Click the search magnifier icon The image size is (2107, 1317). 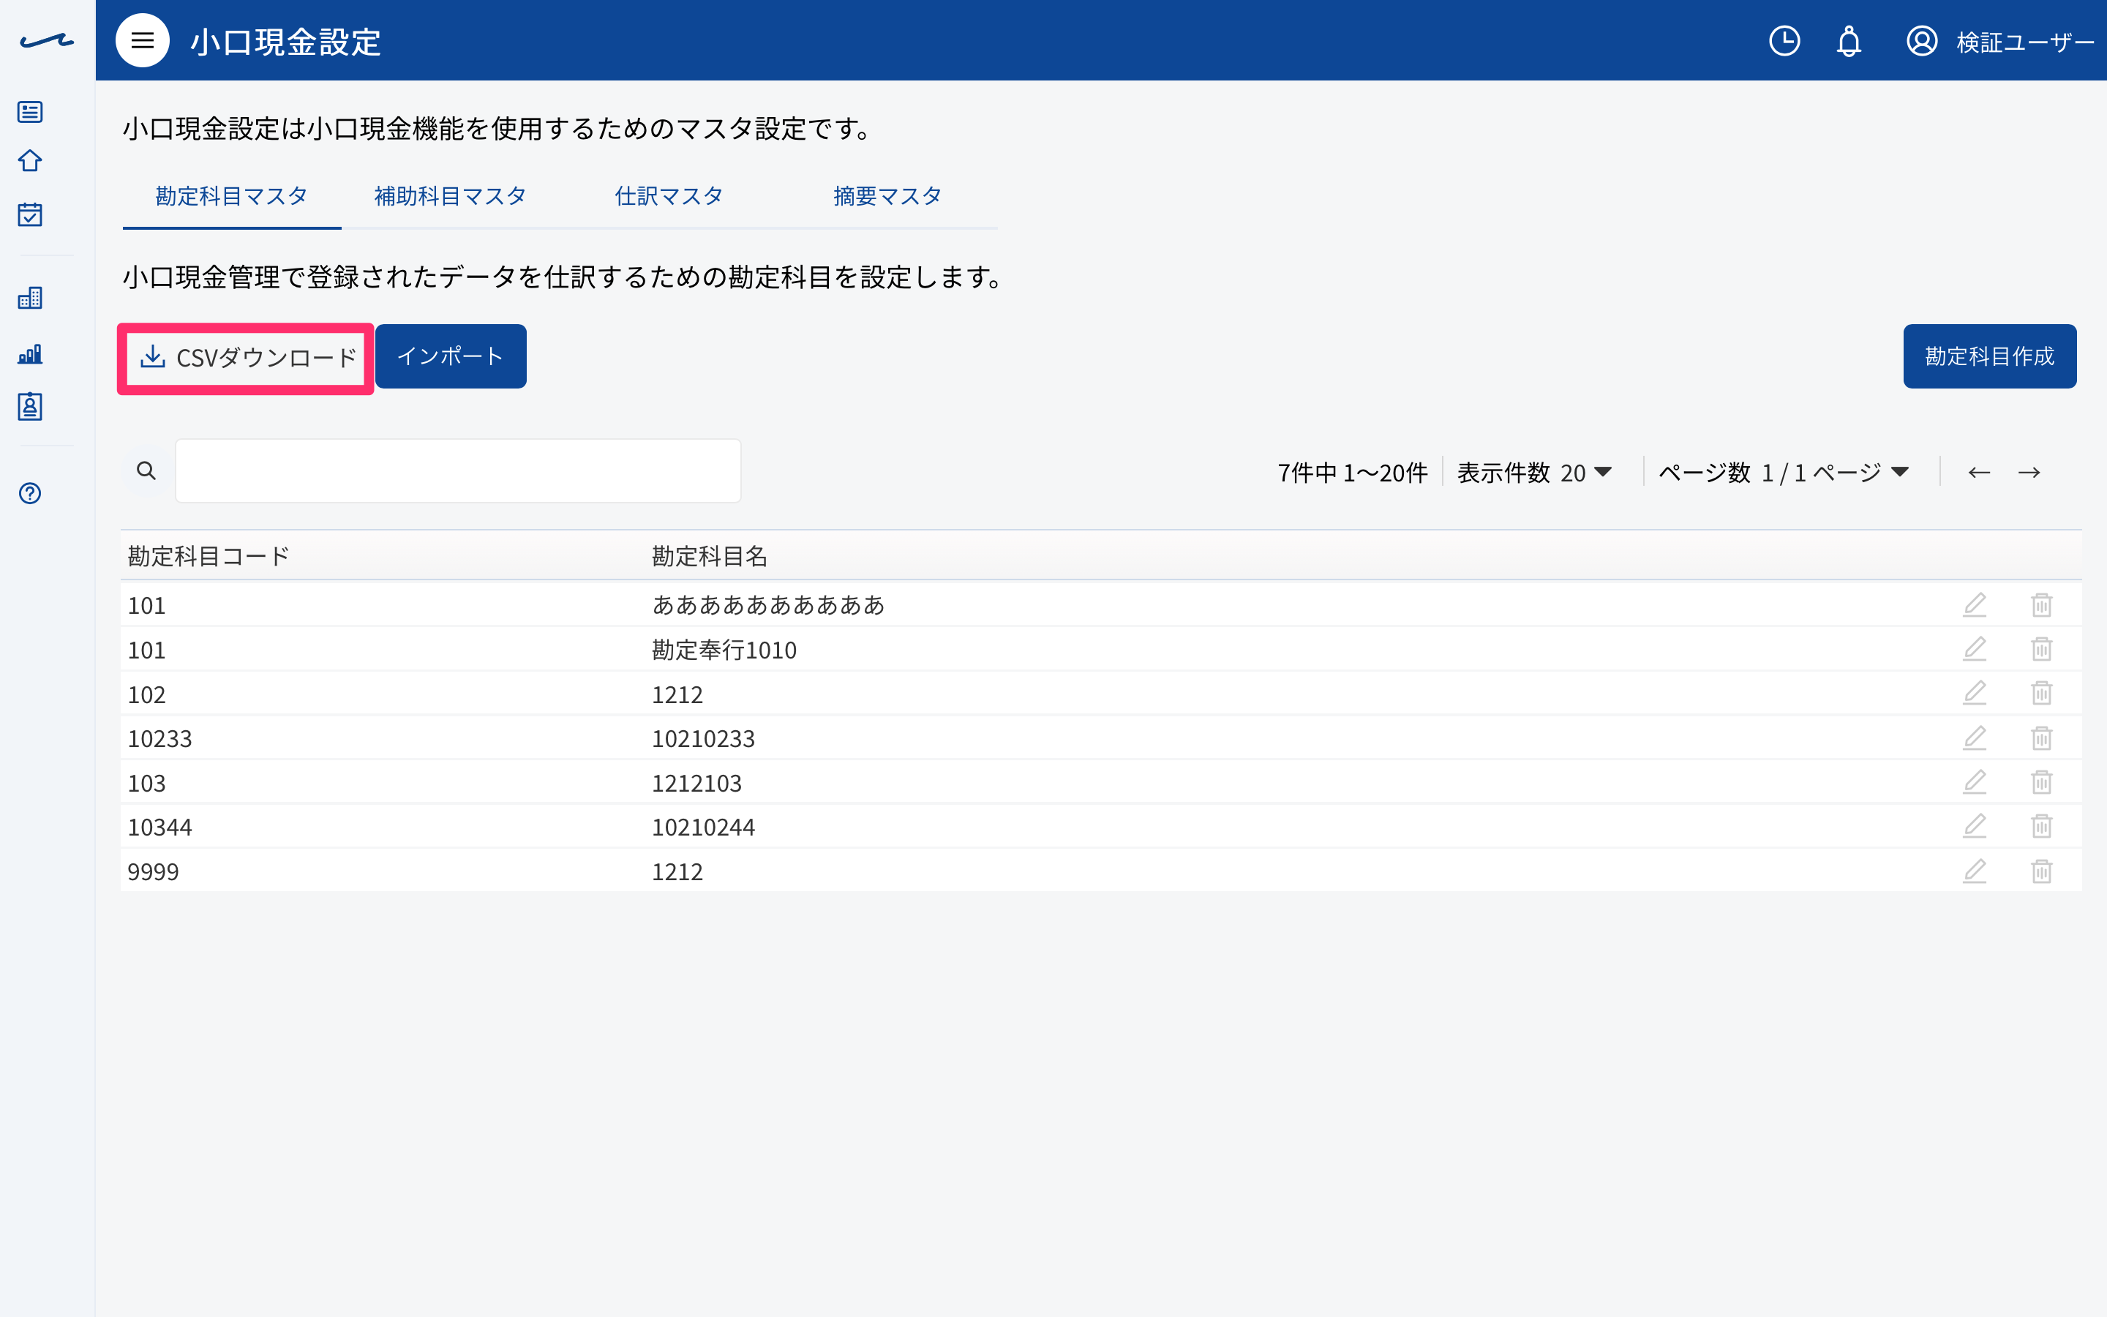pos(146,471)
